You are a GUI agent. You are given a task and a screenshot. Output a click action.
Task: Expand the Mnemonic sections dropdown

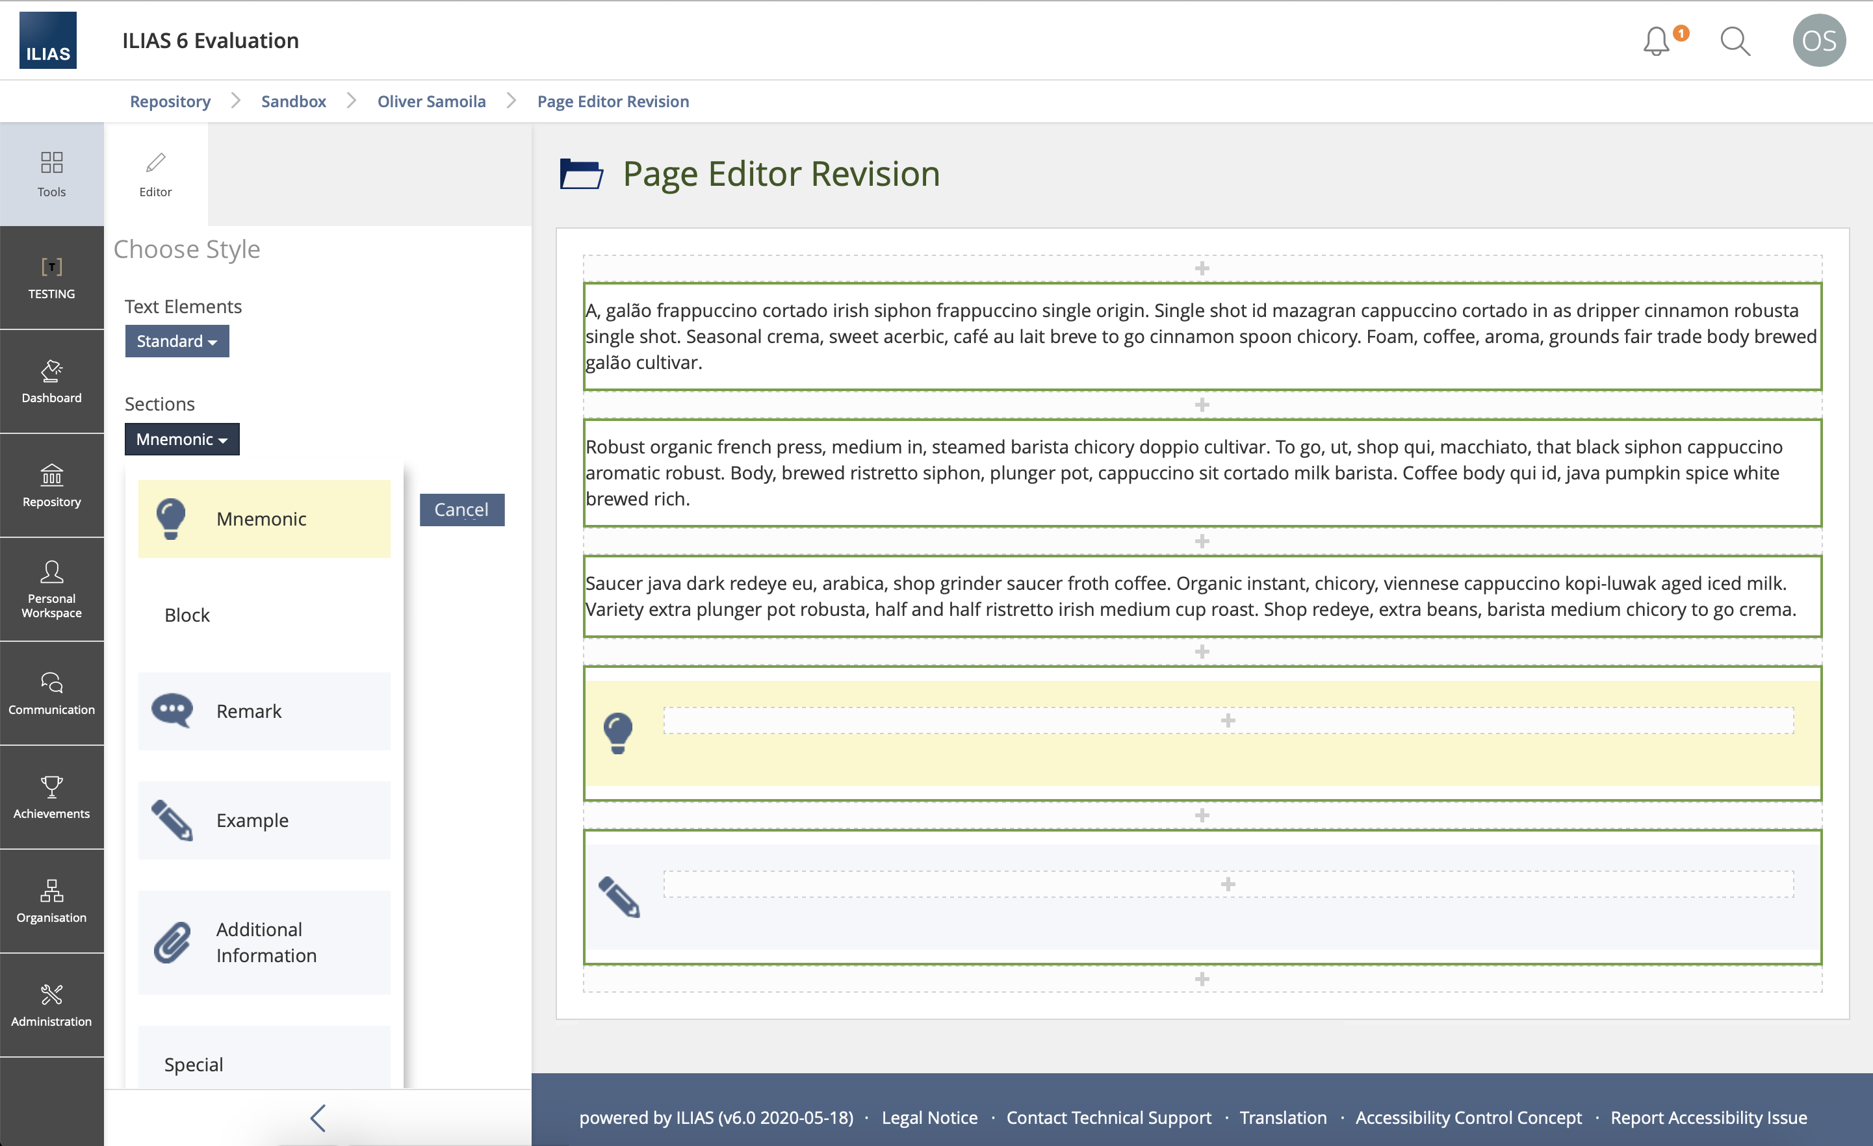[x=182, y=439]
